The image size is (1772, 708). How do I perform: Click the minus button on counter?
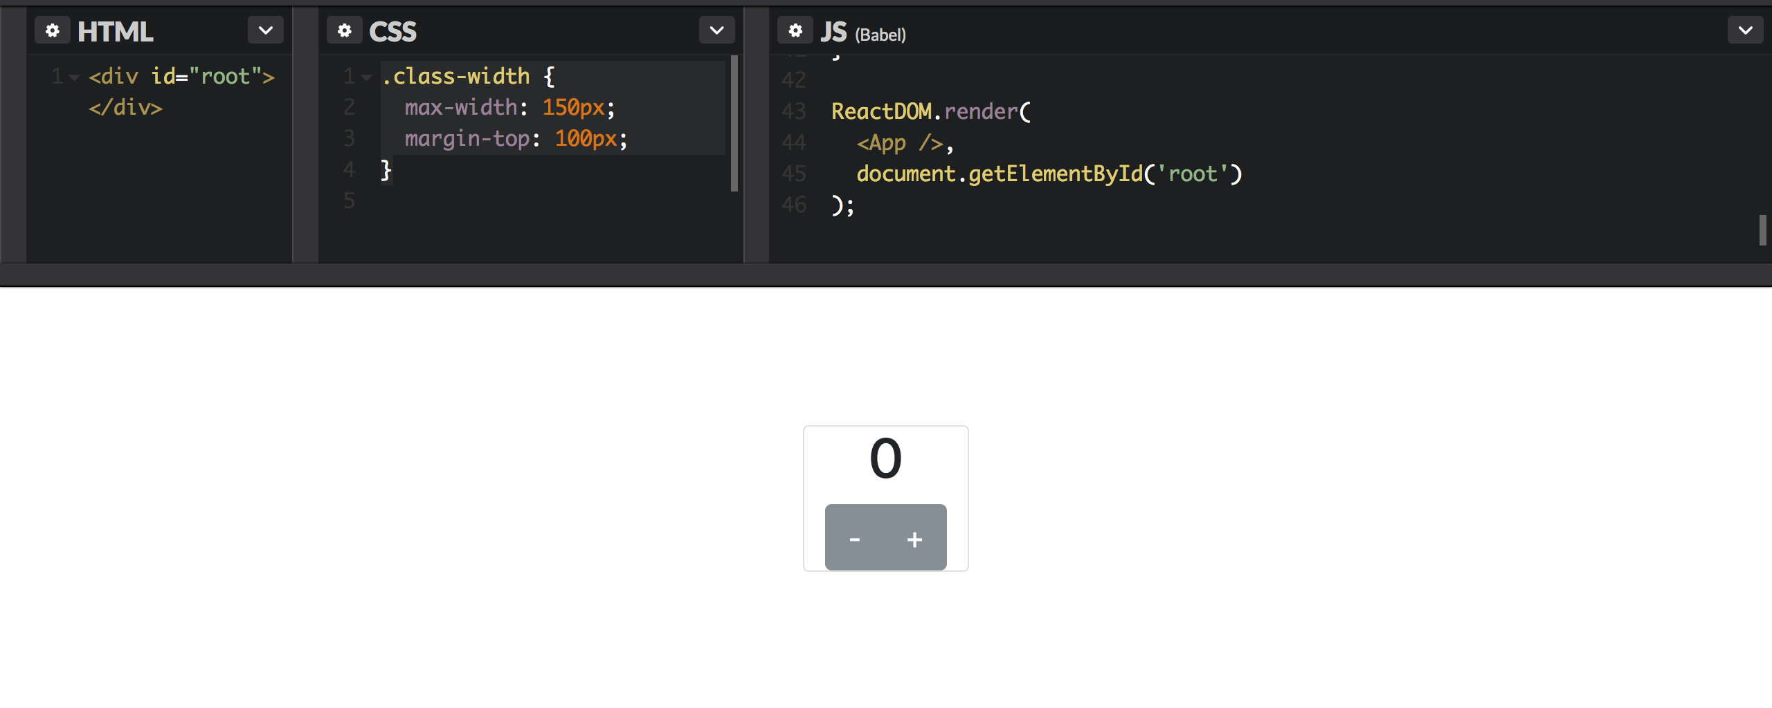point(855,537)
